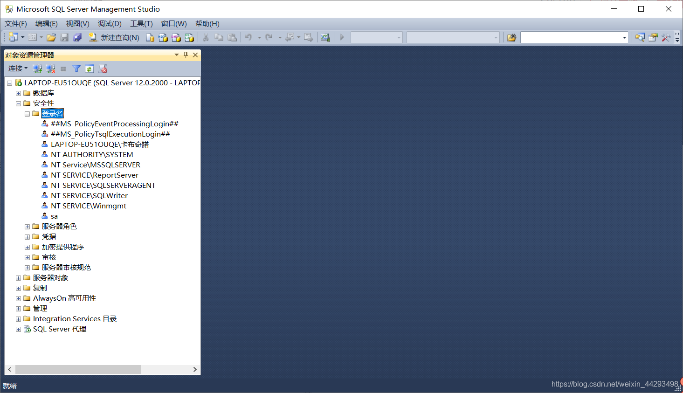
Task: Click the Connect Object Explorer icon
Action: pyautogui.click(x=37, y=69)
